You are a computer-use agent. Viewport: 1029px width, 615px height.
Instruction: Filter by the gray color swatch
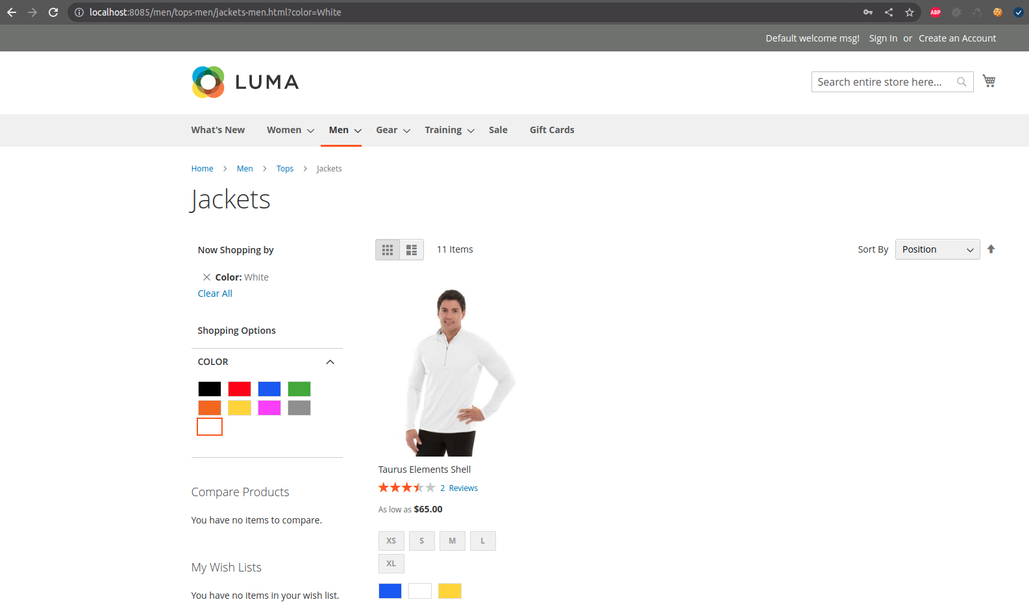pyautogui.click(x=299, y=408)
